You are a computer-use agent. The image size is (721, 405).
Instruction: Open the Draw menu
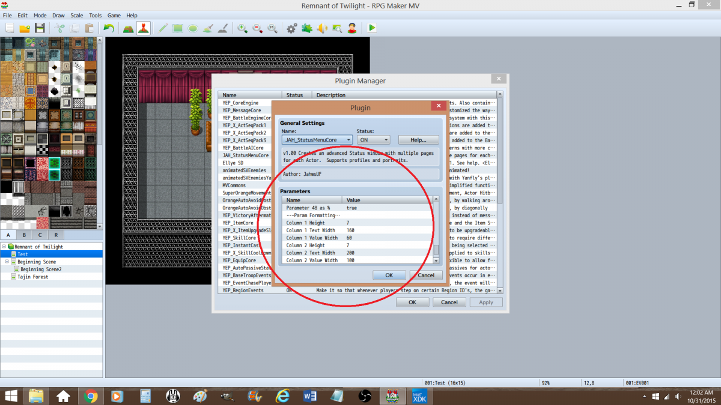point(58,15)
